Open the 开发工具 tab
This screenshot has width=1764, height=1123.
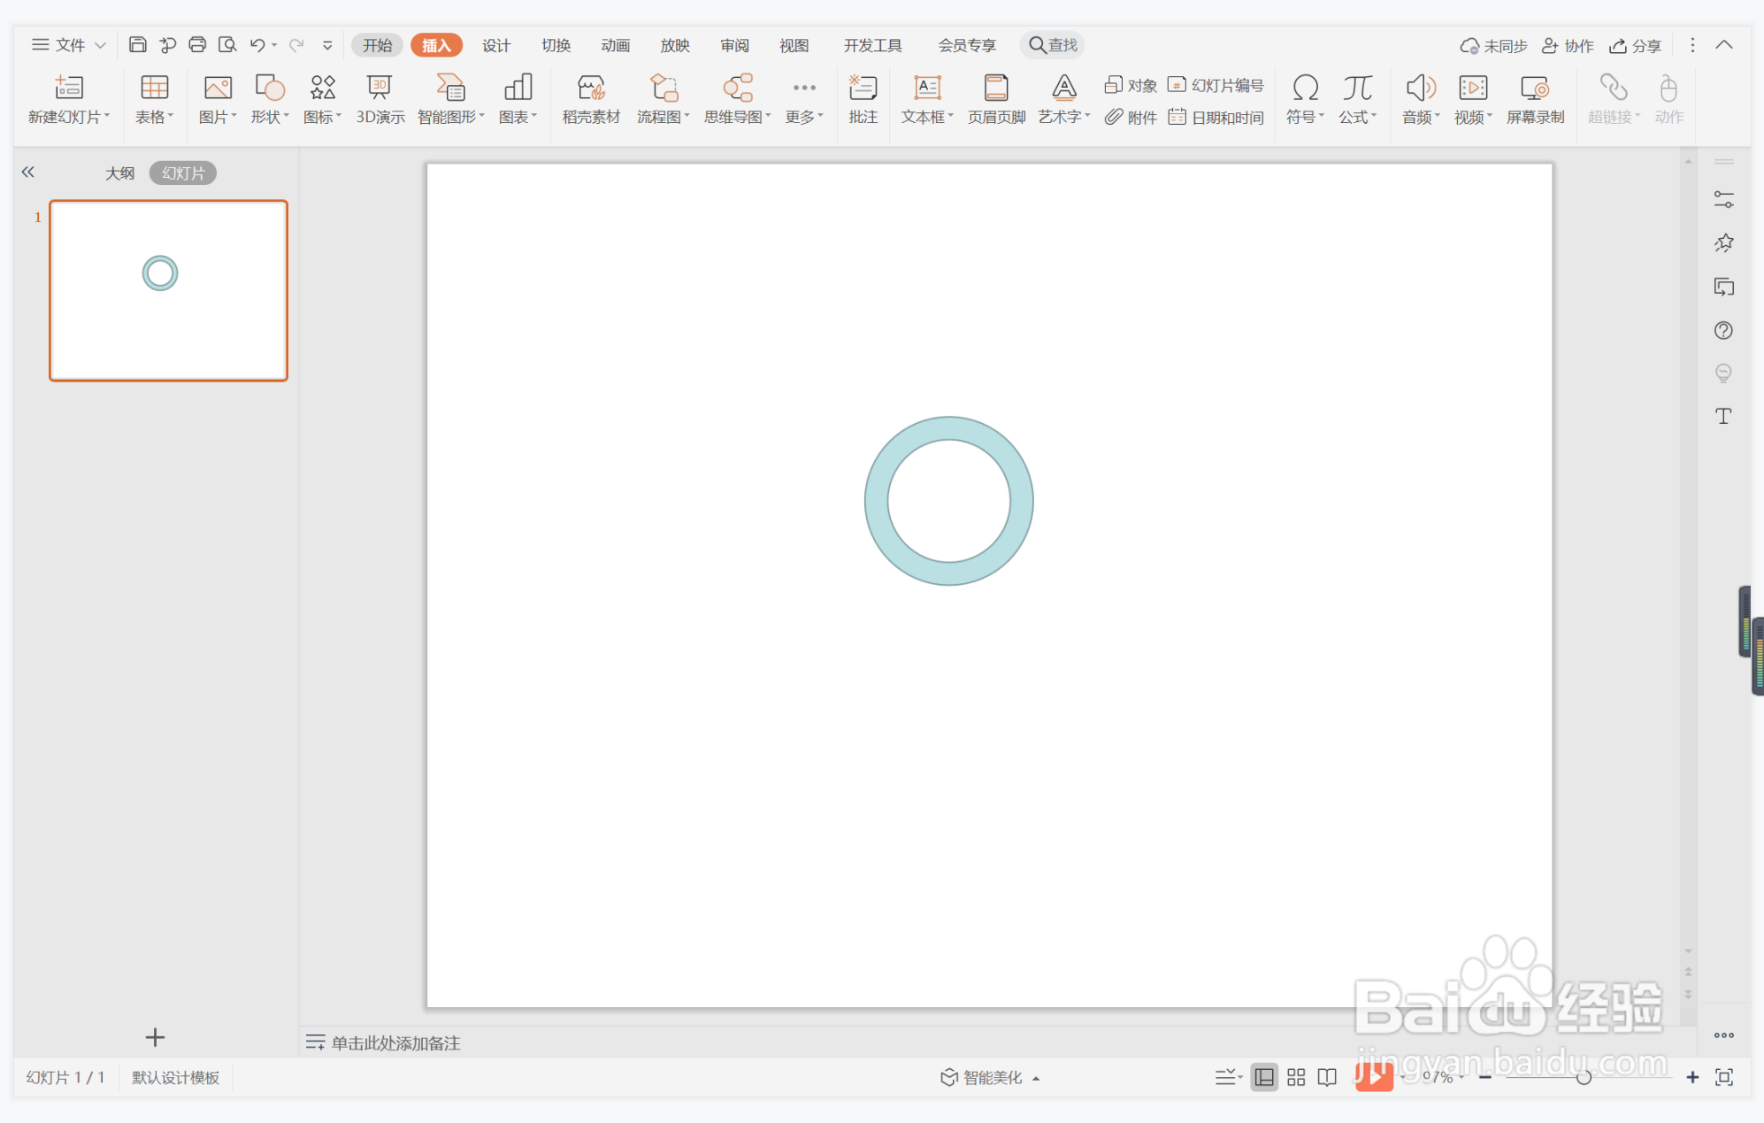[x=872, y=45]
